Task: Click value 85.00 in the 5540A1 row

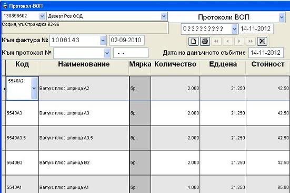Action: (x=268, y=185)
